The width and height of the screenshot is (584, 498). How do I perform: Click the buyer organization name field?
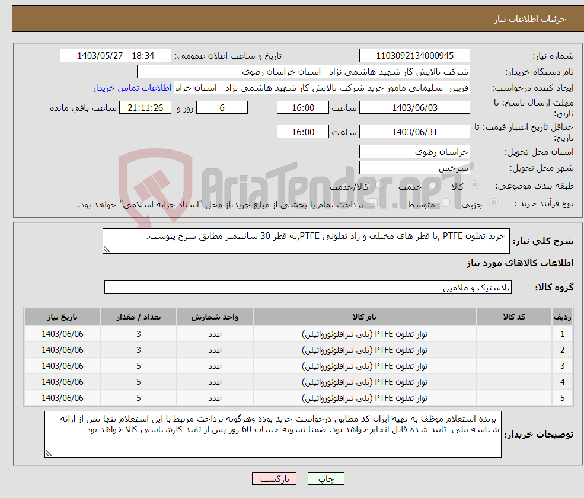tap(304, 72)
